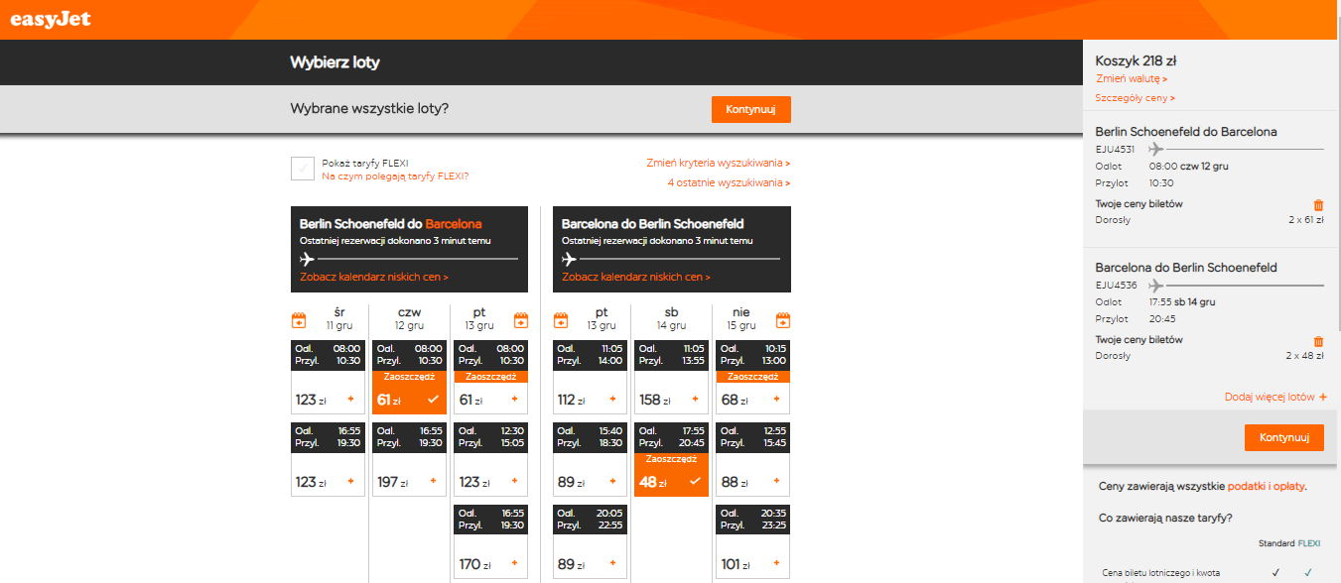Viewport: 1341px width, 583px height.
Task: Click Dodaj więcej lotów link
Action: [1276, 397]
